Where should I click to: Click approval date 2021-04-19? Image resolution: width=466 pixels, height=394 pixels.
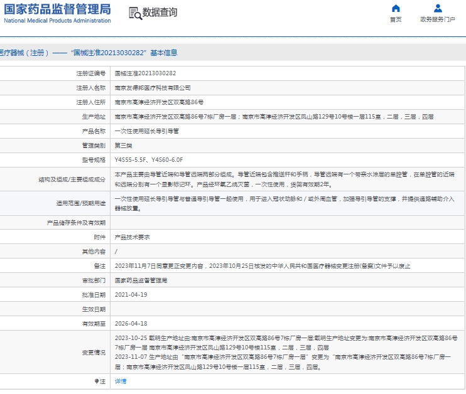tap(131, 295)
